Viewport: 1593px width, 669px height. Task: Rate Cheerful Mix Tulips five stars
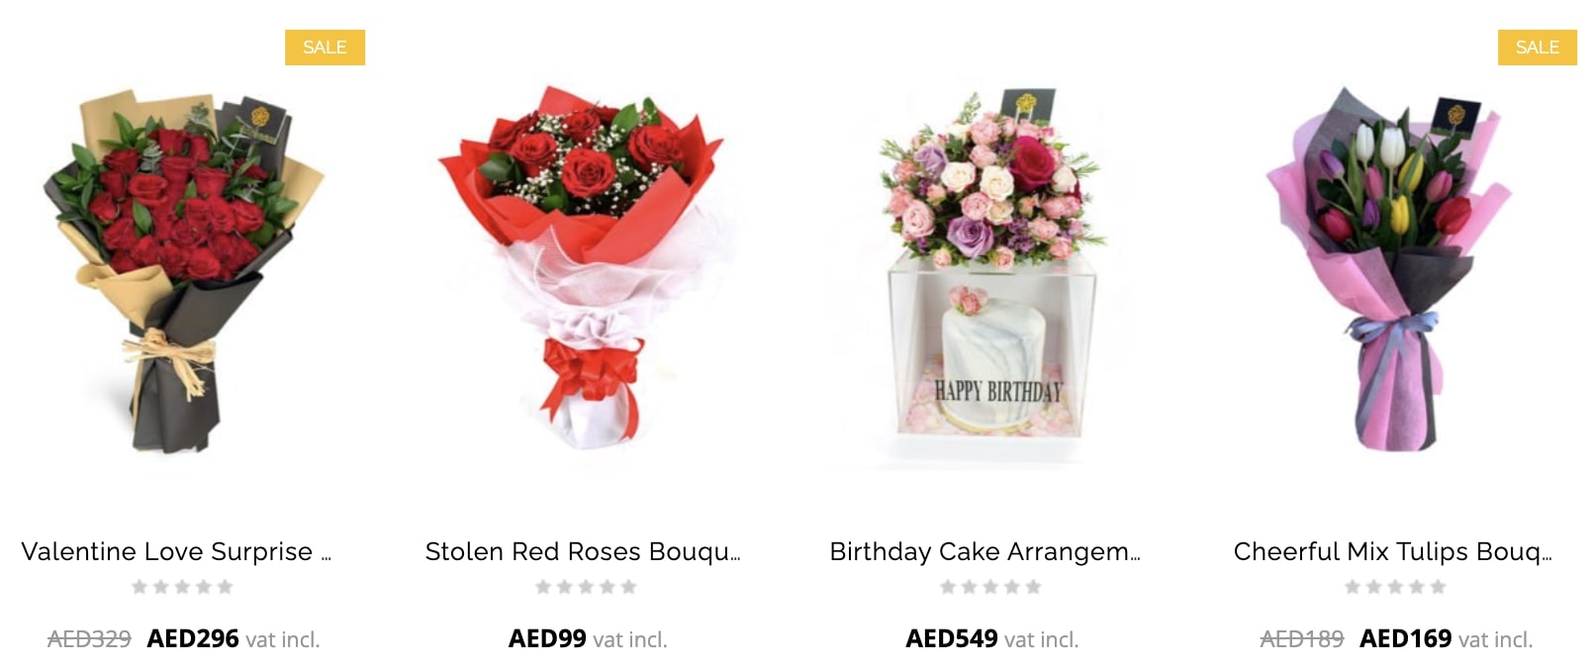(x=1438, y=587)
